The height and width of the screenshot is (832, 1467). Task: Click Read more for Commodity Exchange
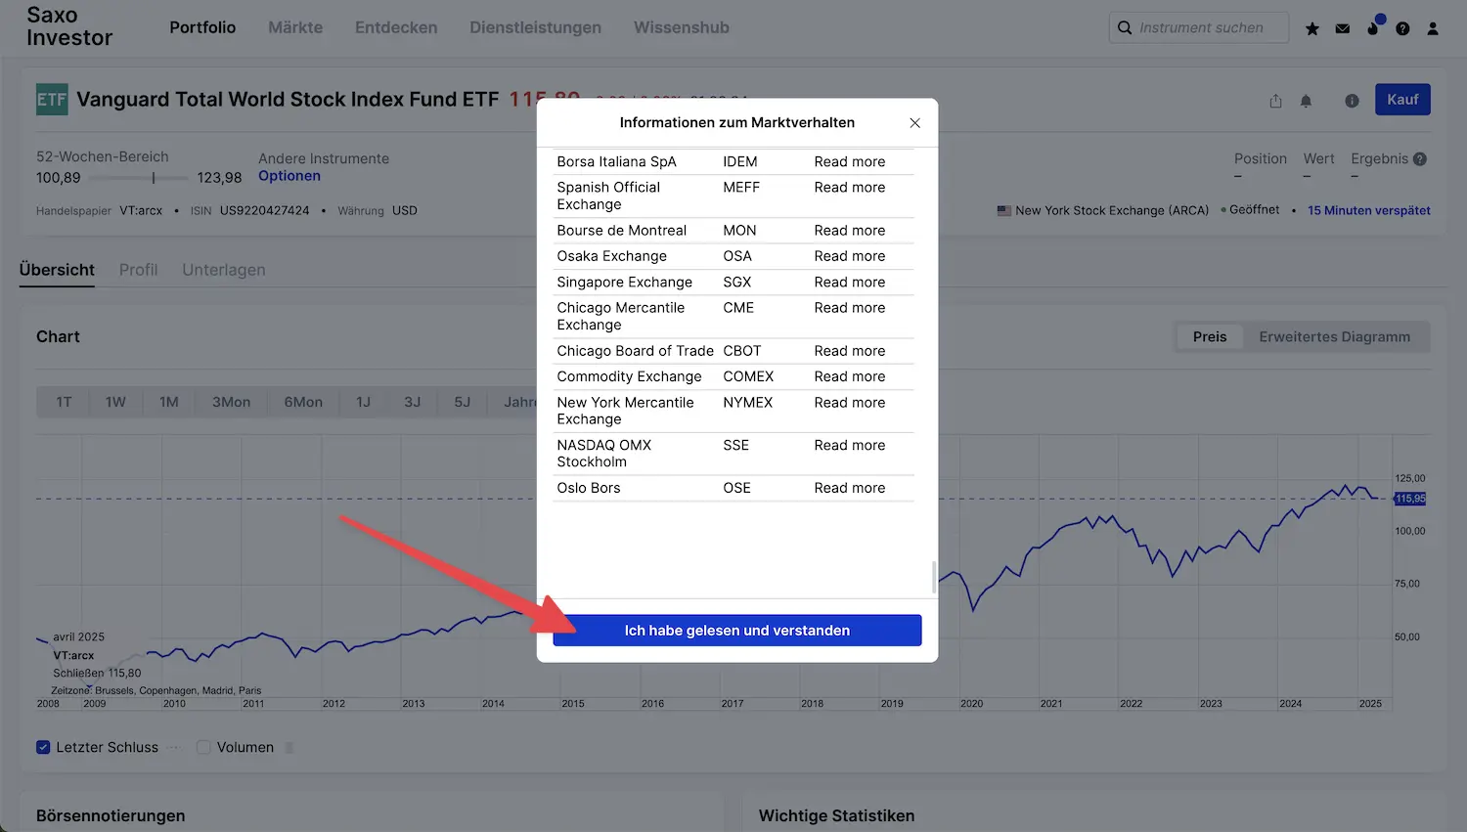tap(850, 376)
